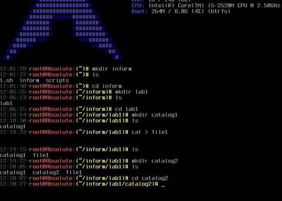282x201 pixels.
Task: Click the 'Root:' disk usage line
Action: (x=181, y=11)
